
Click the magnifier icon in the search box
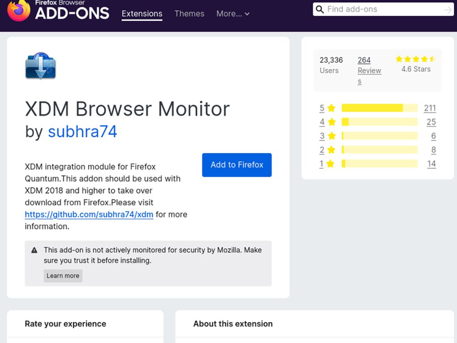(320, 9)
